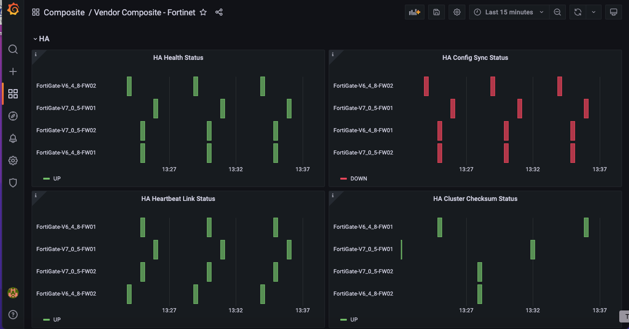The image size is (629, 329).
Task: Click FortiGate-V6_4_8-FW02 in HA Config Sync Status
Action: [x=363, y=86]
